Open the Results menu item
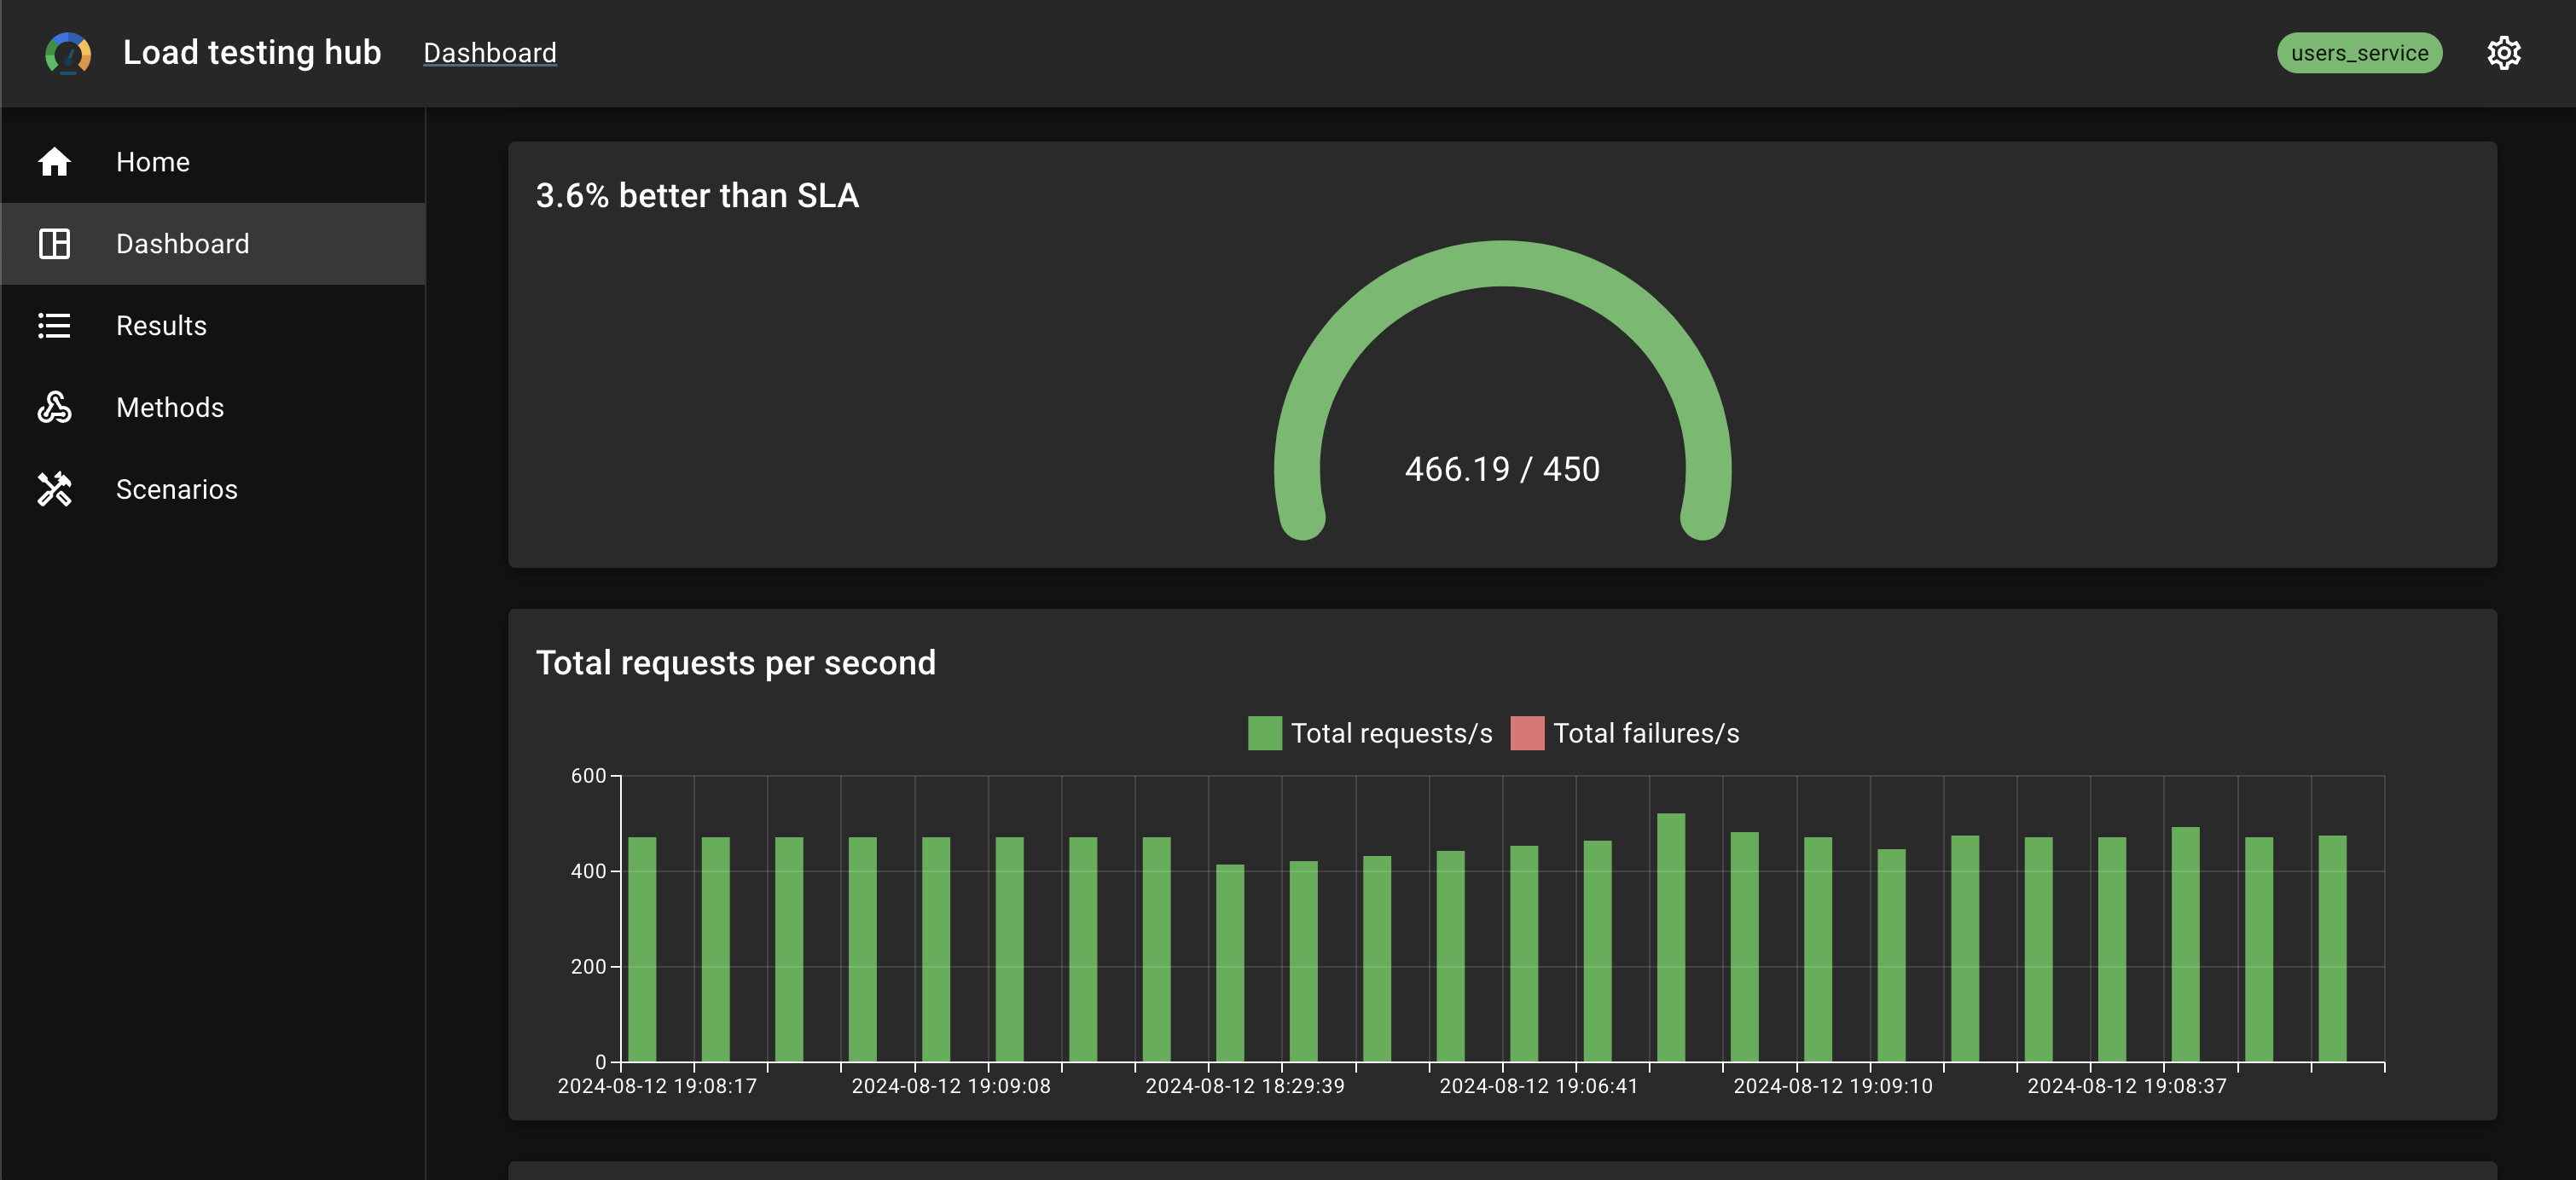The width and height of the screenshot is (2576, 1180). 213,326
